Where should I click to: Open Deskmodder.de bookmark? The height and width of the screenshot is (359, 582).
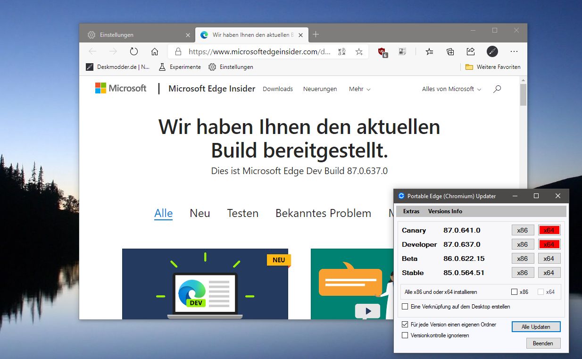[x=118, y=67]
